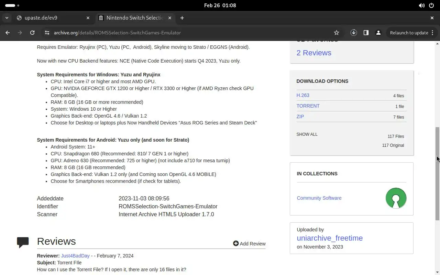Screen dimensions: 440x275
Task: Click the browser forward arrow
Action: coord(20,33)
